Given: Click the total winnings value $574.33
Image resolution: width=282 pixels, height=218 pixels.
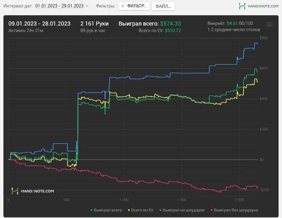Looking at the screenshot, I should coord(170,24).
